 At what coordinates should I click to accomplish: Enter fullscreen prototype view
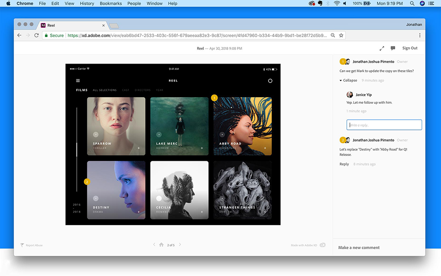[381, 49]
